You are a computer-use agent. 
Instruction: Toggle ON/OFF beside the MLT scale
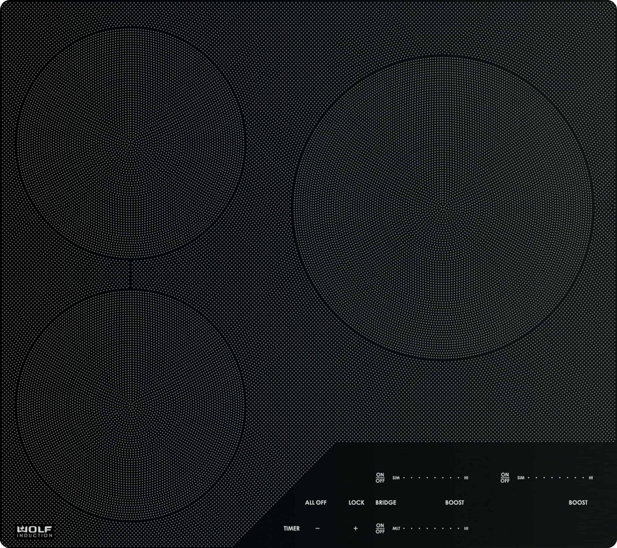coord(380,528)
